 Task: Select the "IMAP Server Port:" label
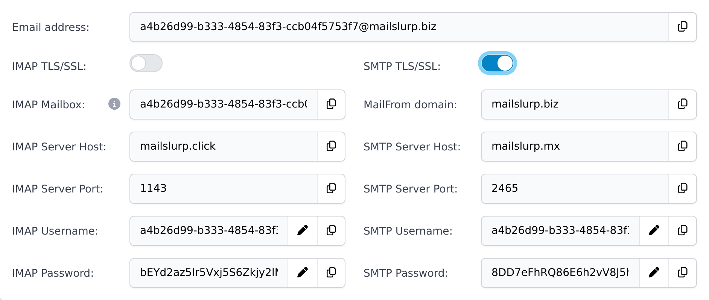(x=58, y=189)
